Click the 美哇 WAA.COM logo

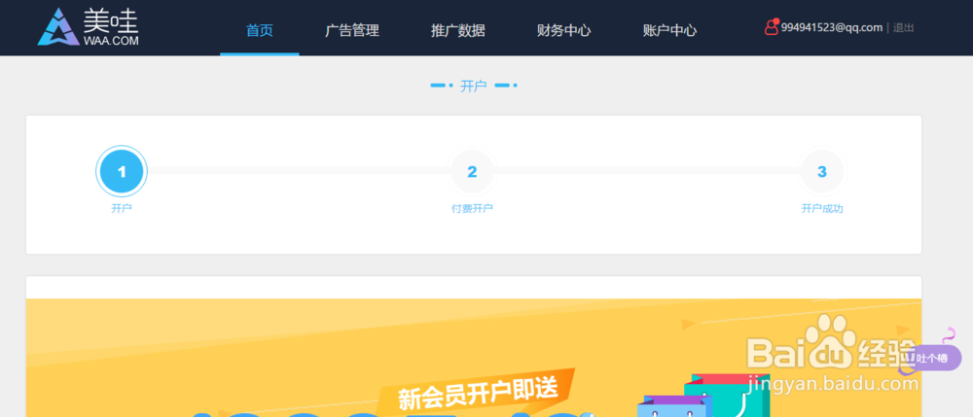[89, 27]
